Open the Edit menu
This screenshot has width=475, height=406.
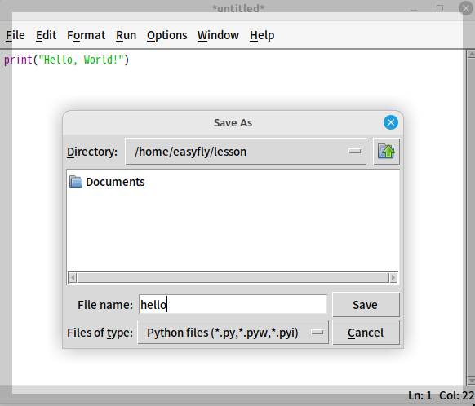click(x=46, y=35)
